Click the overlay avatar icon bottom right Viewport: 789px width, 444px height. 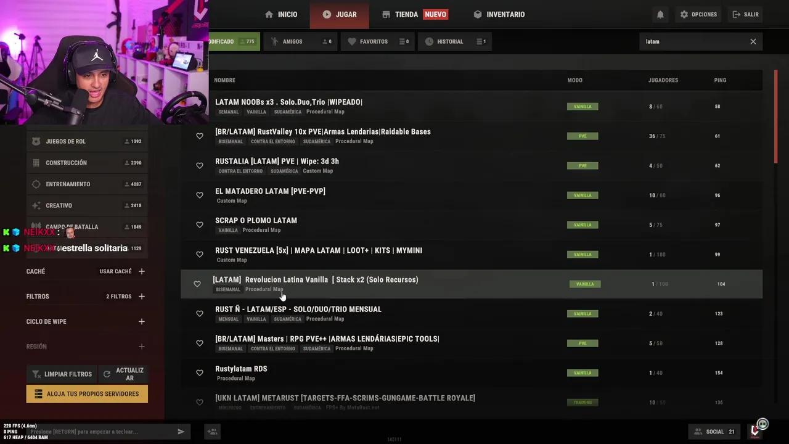click(x=762, y=424)
